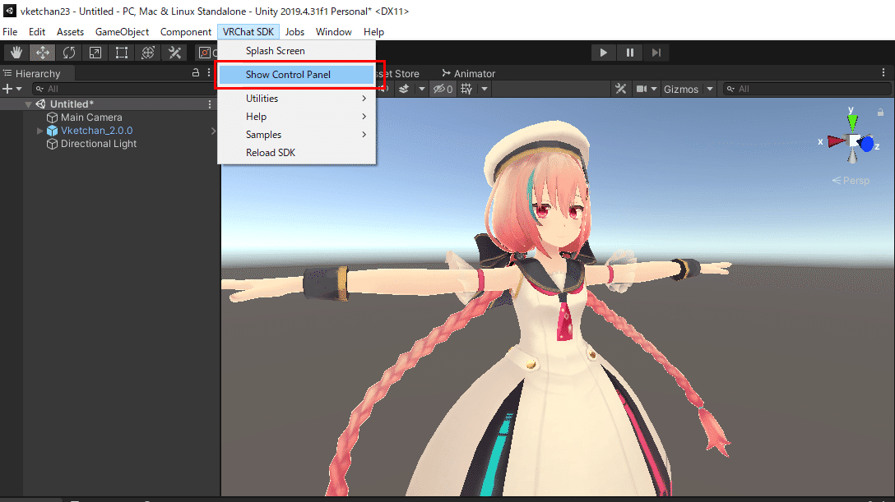Open the custom editor tools wrench icon

(x=174, y=52)
